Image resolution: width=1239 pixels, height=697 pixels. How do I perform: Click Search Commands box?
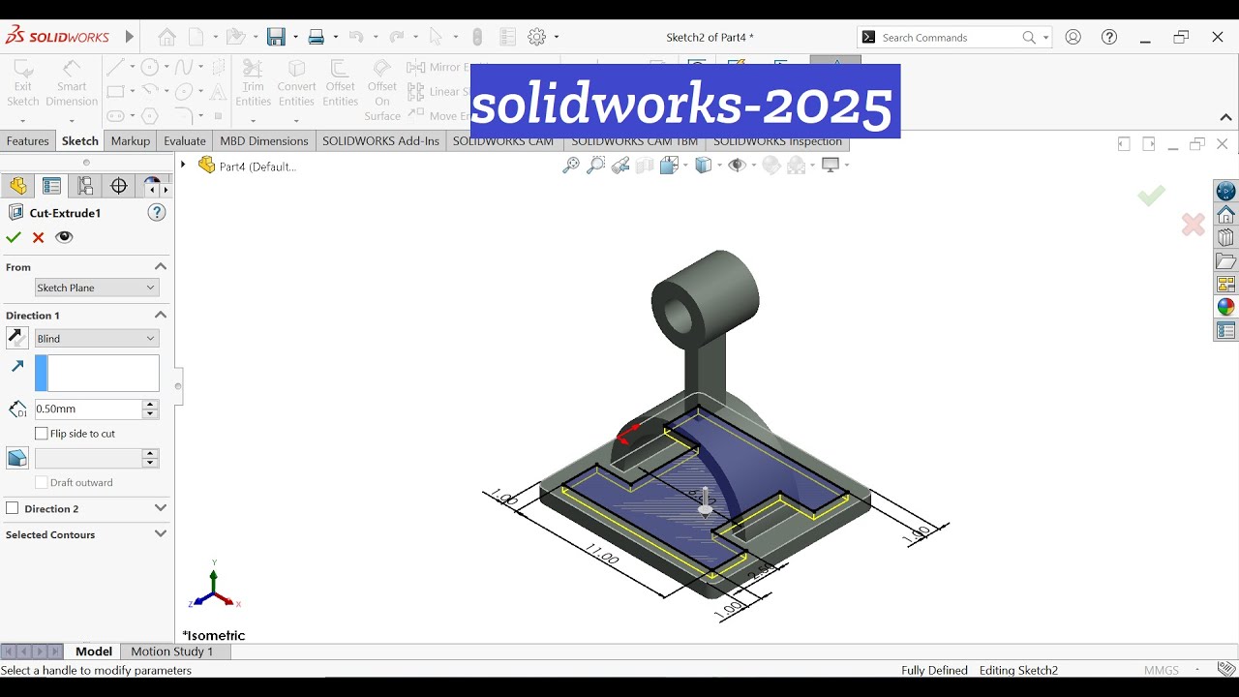(x=954, y=37)
